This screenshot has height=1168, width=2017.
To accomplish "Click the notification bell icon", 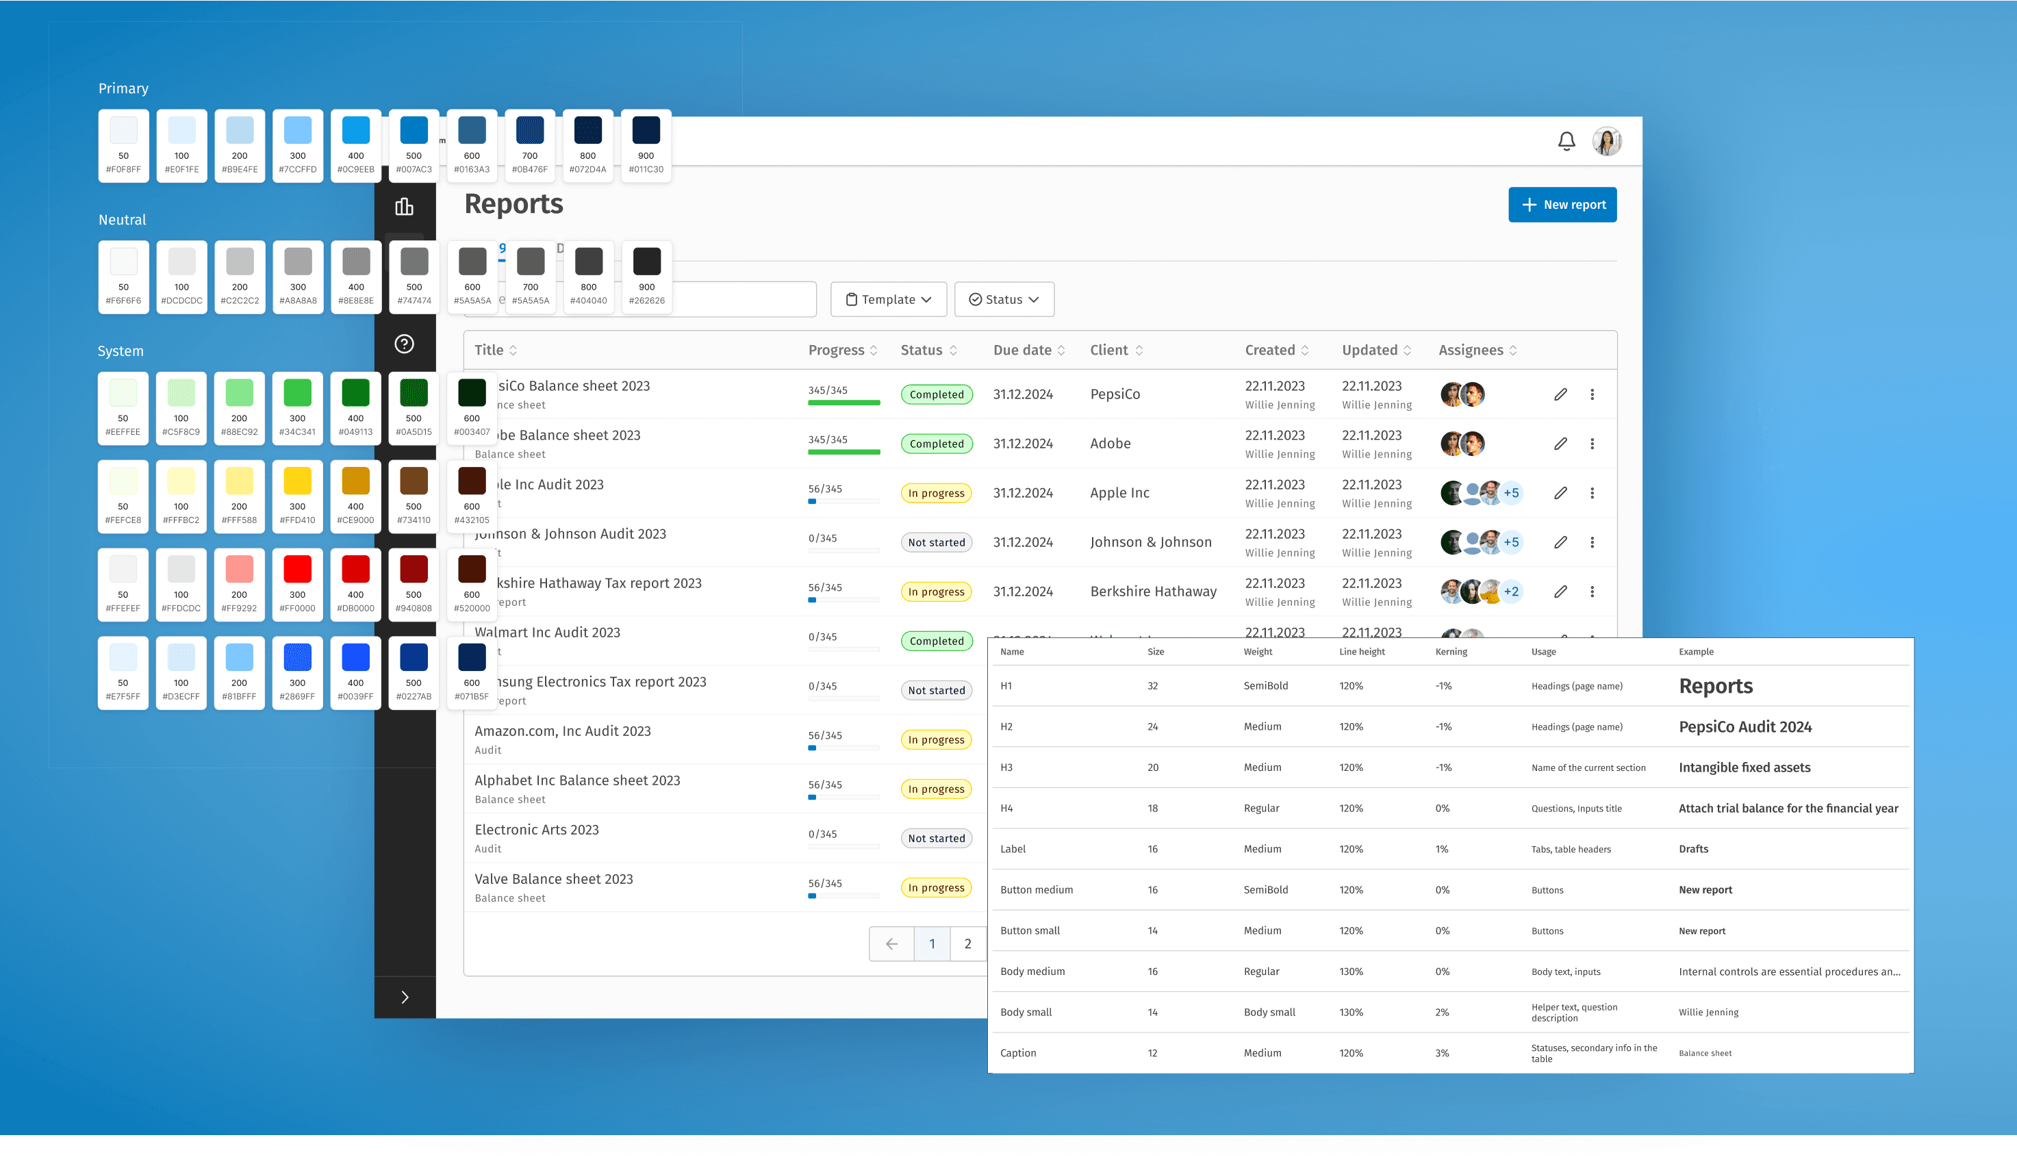I will [x=1566, y=142].
